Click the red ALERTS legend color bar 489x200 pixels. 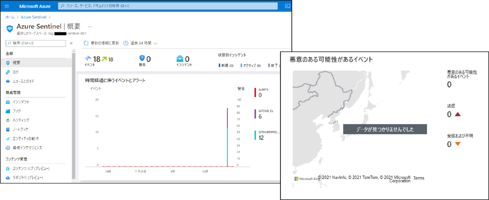tap(255, 93)
